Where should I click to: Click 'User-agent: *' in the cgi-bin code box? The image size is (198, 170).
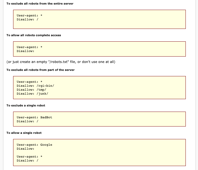pos(29,82)
